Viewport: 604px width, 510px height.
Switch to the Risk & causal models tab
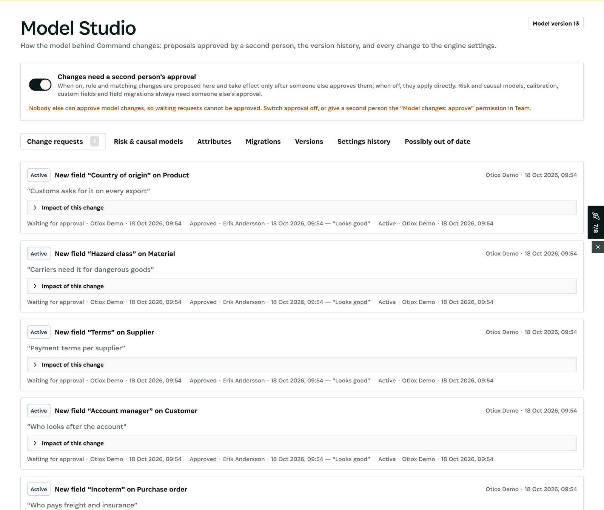coord(148,142)
